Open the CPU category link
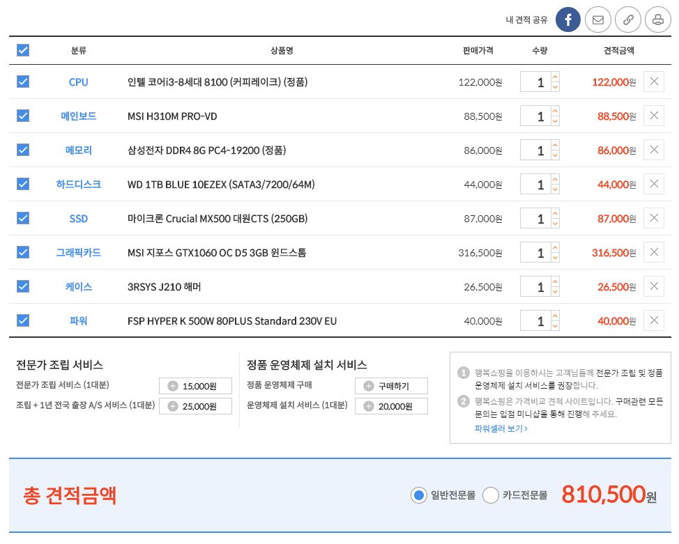Viewport: 679px width, 544px height. [x=78, y=82]
